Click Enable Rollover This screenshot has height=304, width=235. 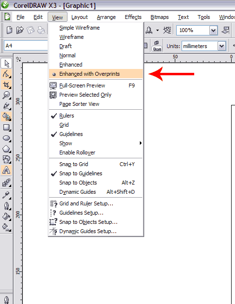[96, 152]
